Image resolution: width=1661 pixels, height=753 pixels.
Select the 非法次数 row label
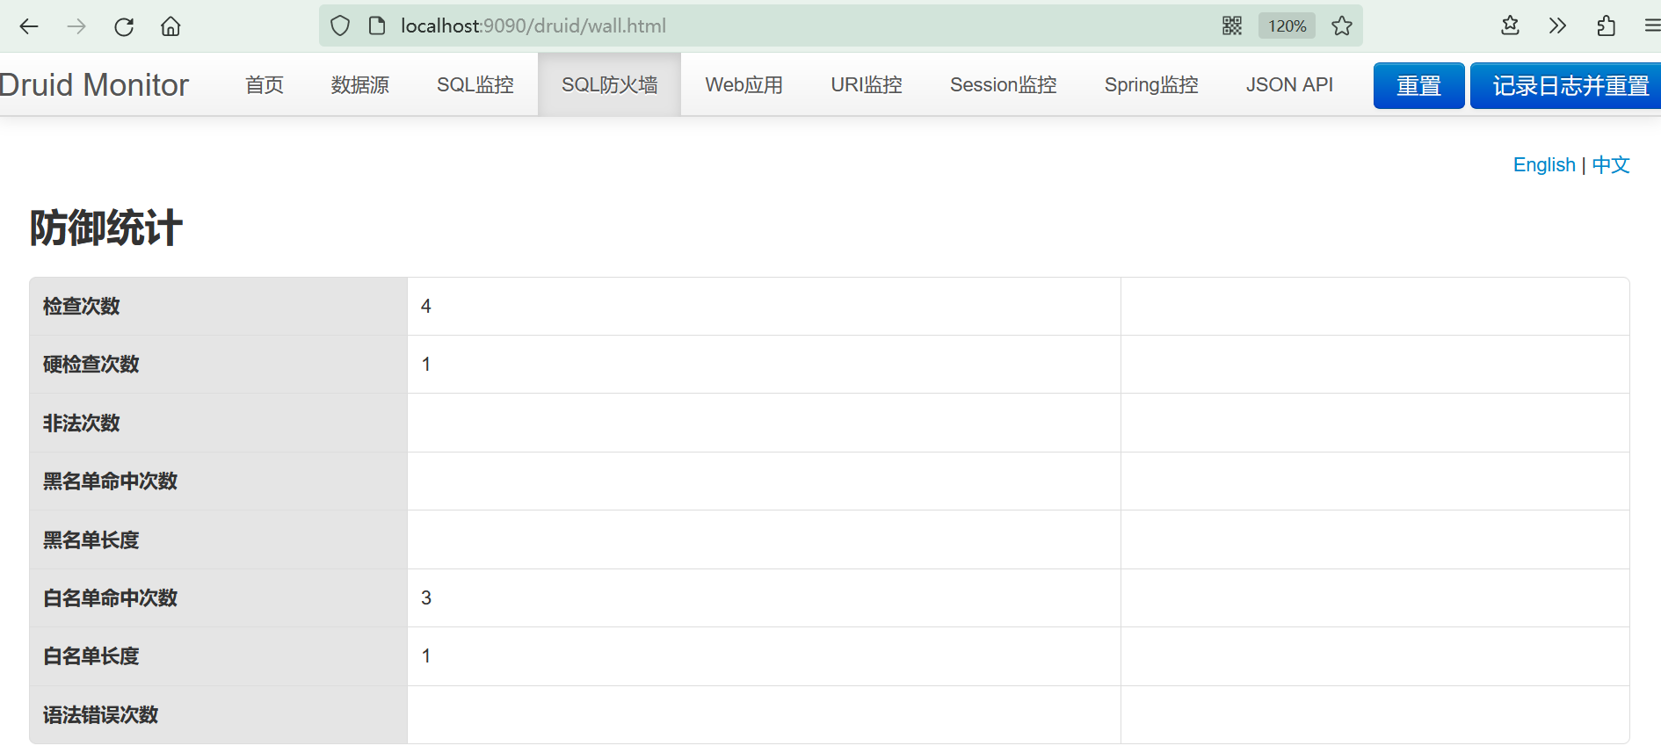tap(82, 423)
